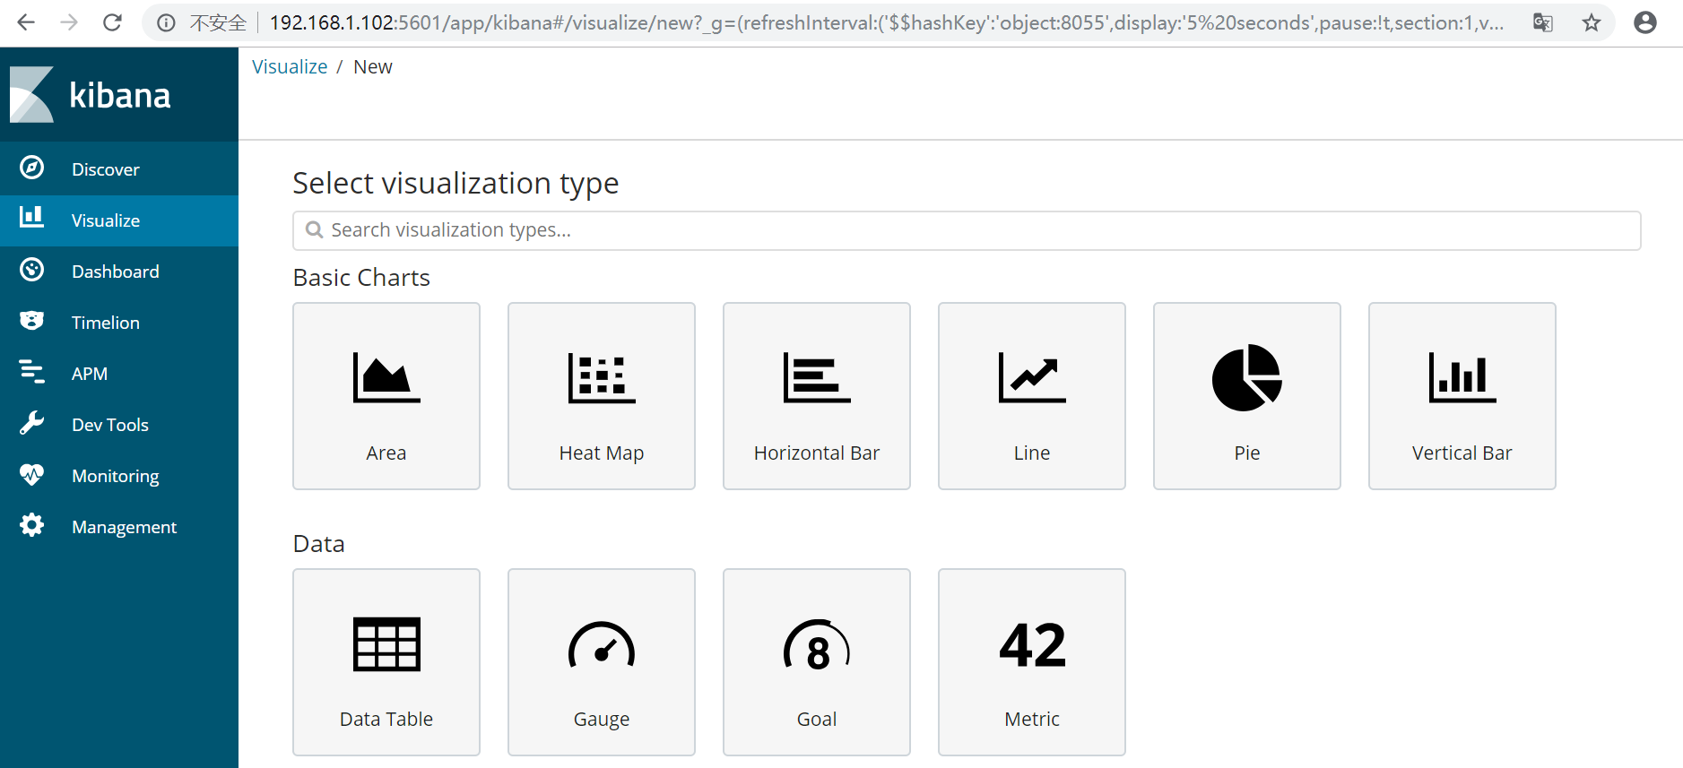Click the Visualize breadcrumb link

290,67
